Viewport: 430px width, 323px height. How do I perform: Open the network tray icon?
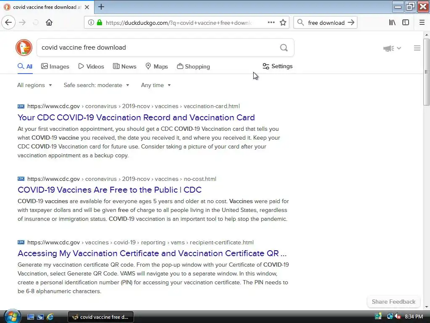point(390,316)
